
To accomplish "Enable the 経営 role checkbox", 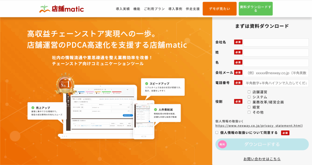I will click(249, 107).
